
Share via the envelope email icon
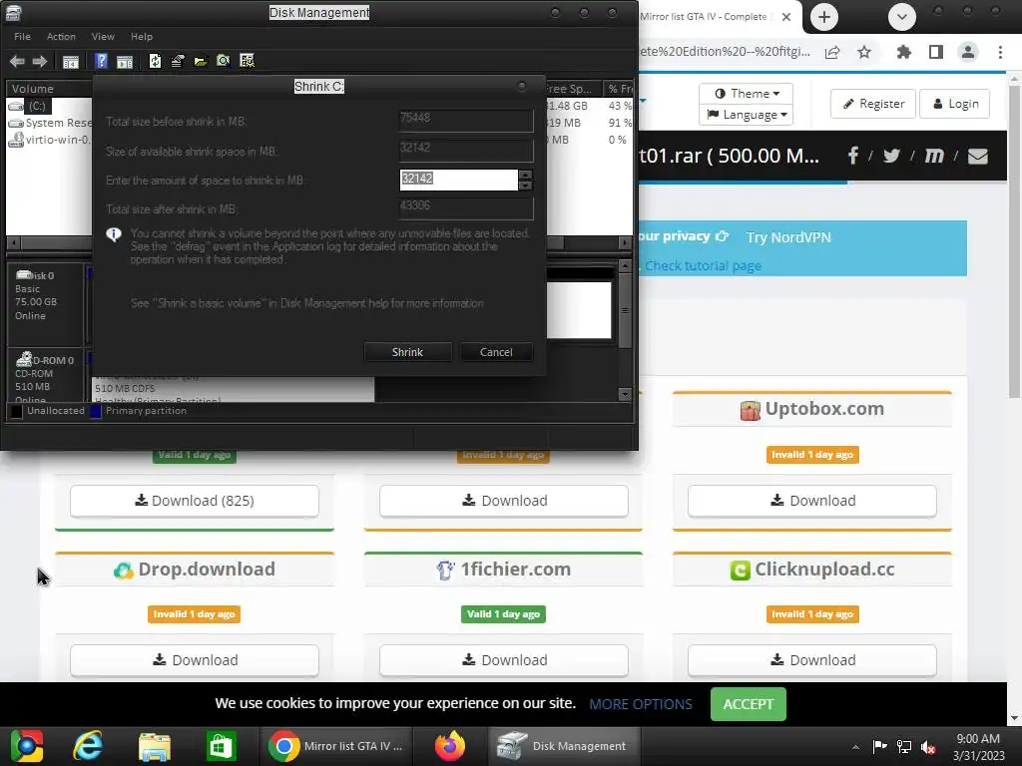pyautogui.click(x=978, y=157)
